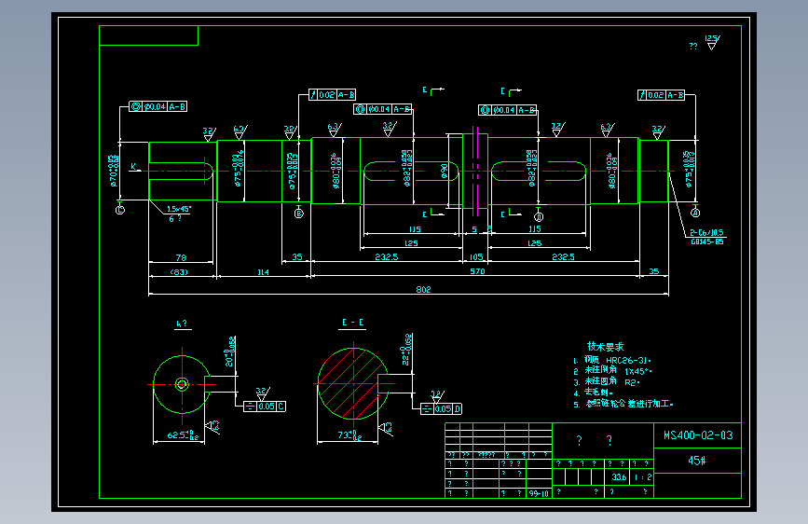This screenshot has height=524, width=808.
Task: Click the symmetry tolerance frame 0.05 D
Action: 442,409
